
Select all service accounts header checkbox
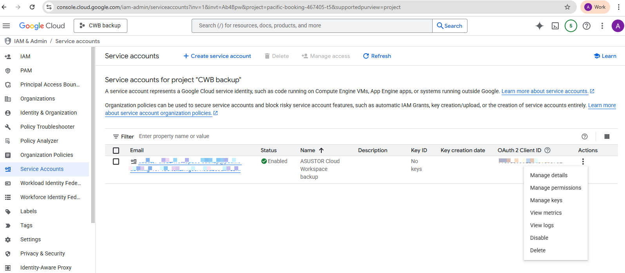116,151
